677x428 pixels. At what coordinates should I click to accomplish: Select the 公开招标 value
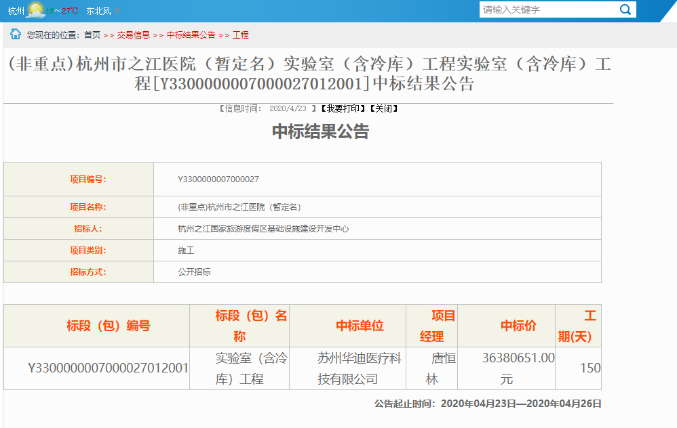[x=194, y=272]
